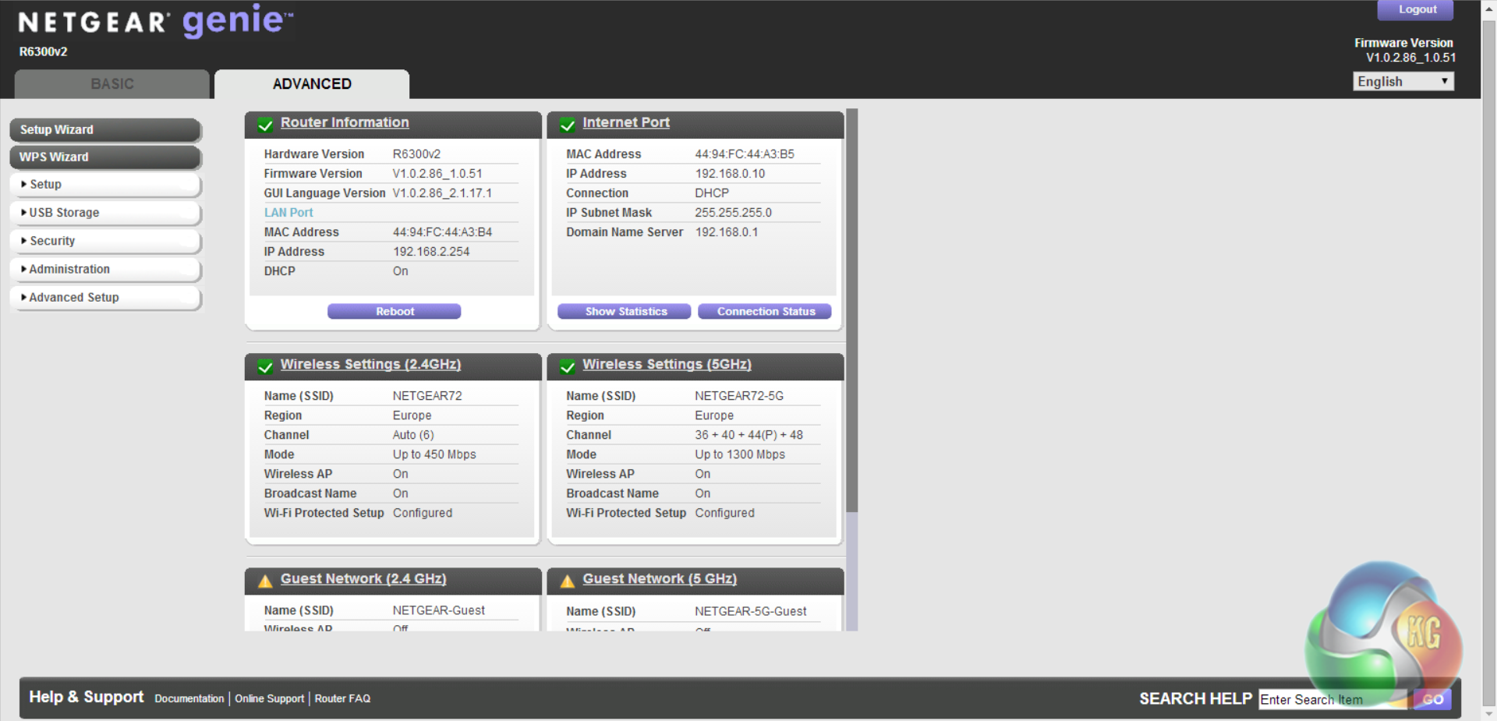
Task: Click the LAN Port link
Action: [x=288, y=213]
